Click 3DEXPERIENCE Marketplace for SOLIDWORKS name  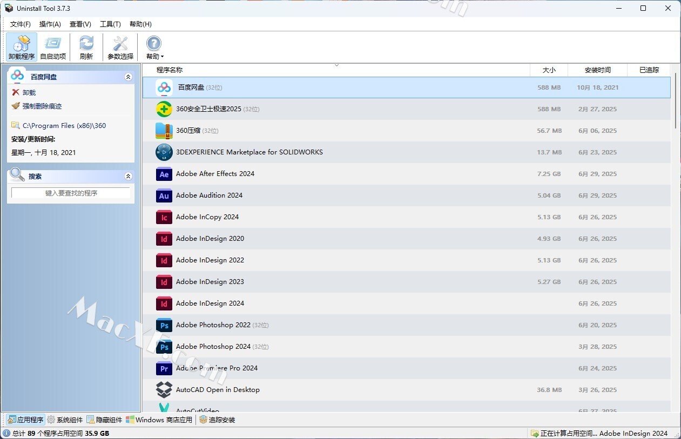pyautogui.click(x=250, y=152)
